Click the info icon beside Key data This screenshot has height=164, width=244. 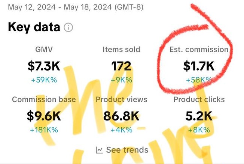click(x=68, y=27)
